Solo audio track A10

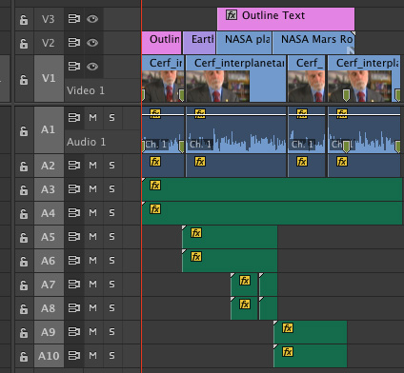111,355
